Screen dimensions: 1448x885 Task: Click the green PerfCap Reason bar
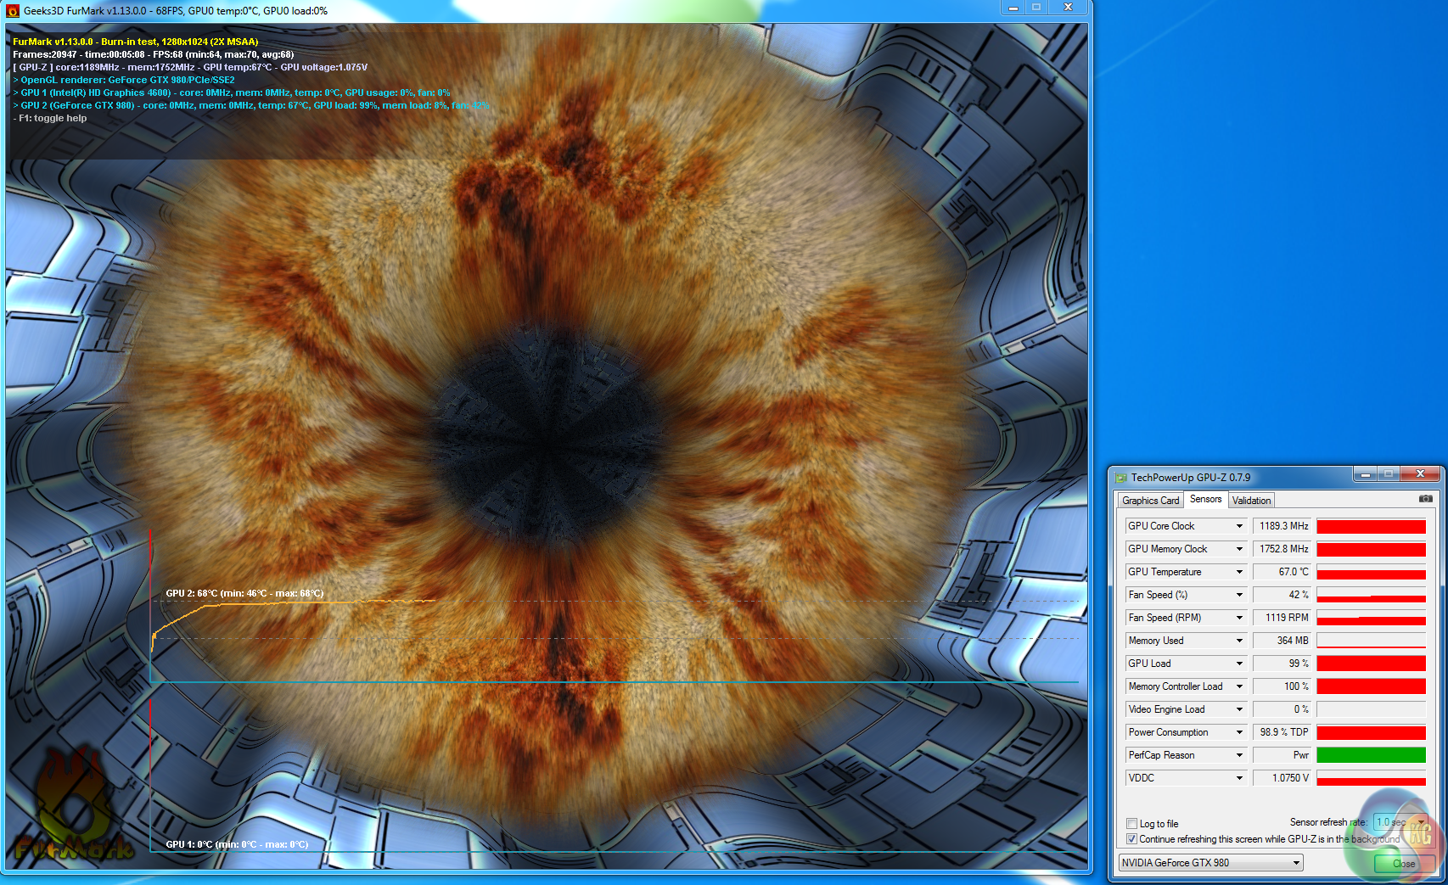tap(1371, 755)
